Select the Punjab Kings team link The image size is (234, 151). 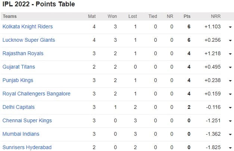point(18,81)
